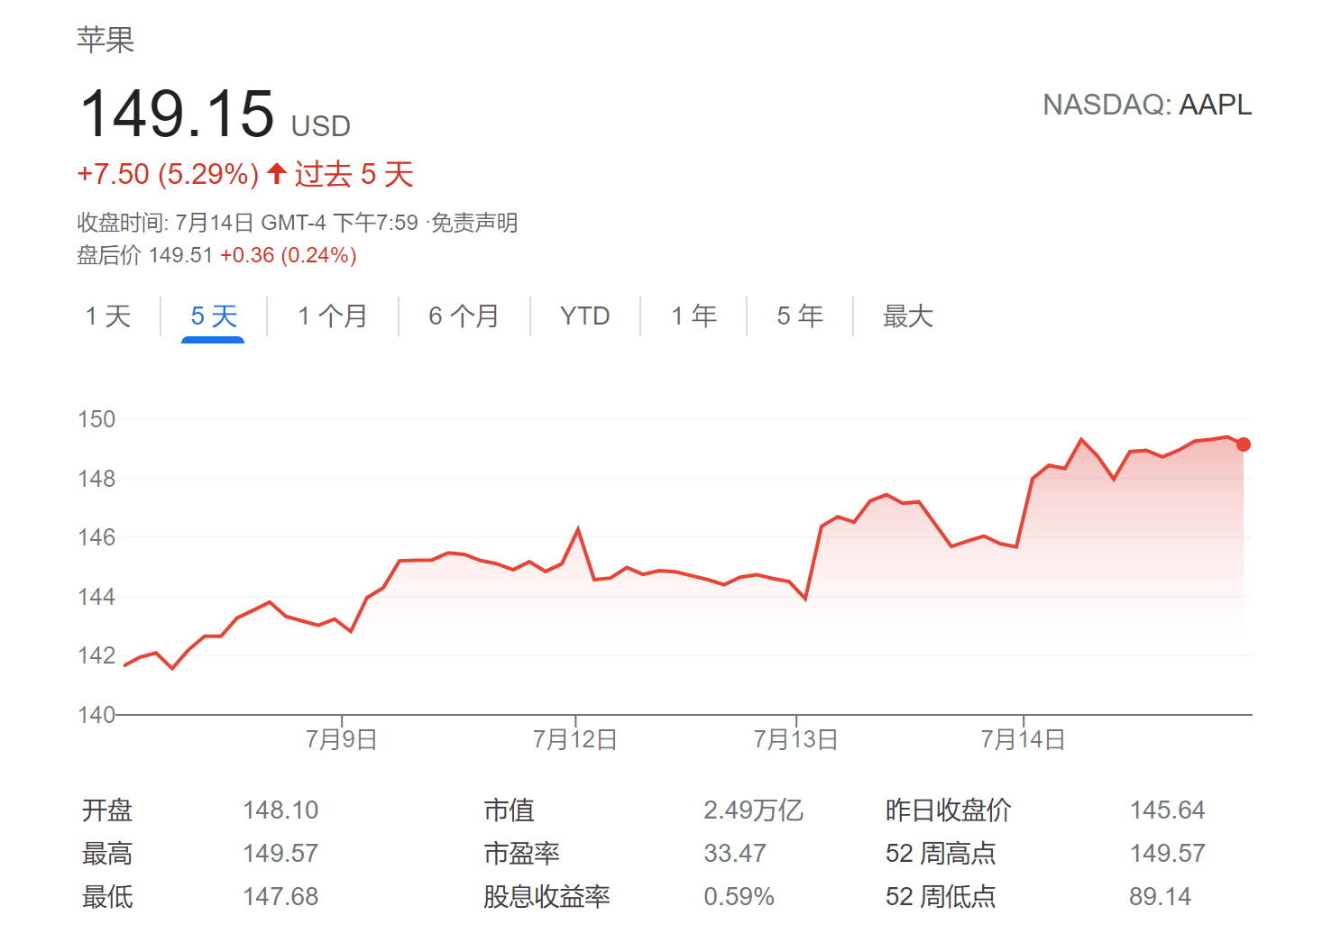The width and height of the screenshot is (1341, 952).
Task: Click the USD currency label
Action: click(x=321, y=126)
